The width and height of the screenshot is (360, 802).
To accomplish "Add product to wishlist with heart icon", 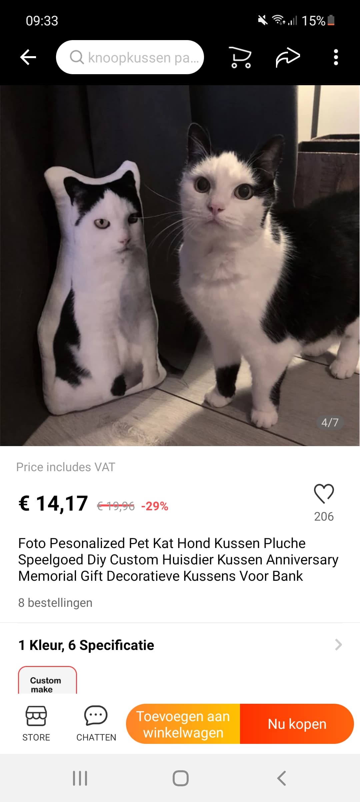I will click(x=324, y=494).
